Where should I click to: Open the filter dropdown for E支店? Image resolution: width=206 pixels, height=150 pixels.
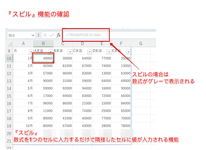click(128, 52)
